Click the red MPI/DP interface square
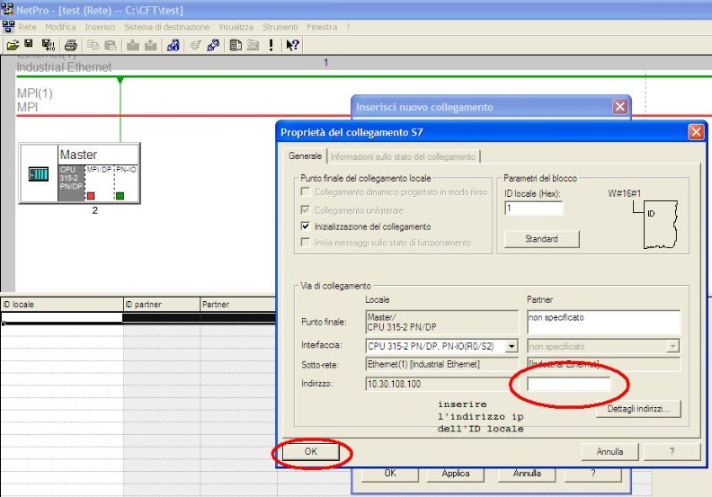The width and height of the screenshot is (712, 497). (x=91, y=196)
